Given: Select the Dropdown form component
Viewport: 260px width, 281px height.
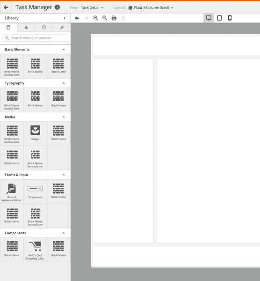Looking at the screenshot, I should pos(35,192).
